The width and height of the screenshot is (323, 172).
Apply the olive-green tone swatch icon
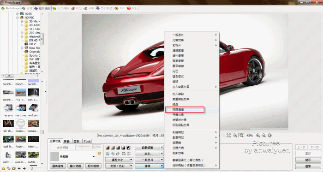(x=113, y=148)
